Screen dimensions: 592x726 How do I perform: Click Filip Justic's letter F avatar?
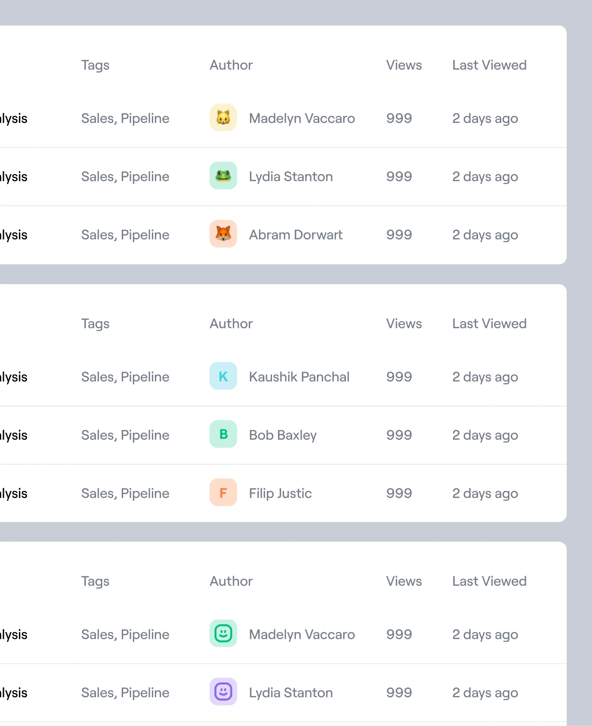(223, 493)
